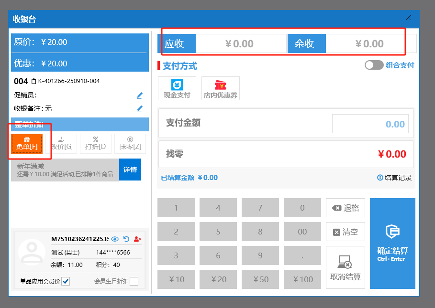Viewport: 435px width, 308px height.
Task: Click the 免单[F] free-order button
Action: click(27, 144)
